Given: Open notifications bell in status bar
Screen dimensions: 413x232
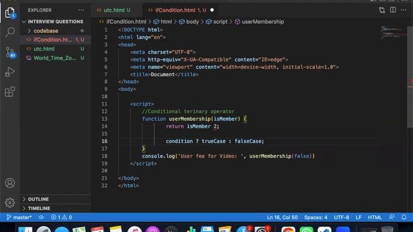Looking at the screenshot, I should coord(404,217).
